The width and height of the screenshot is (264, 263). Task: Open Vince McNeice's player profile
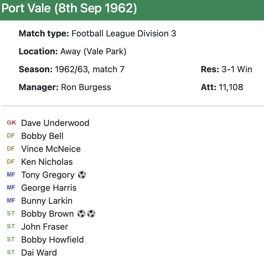click(51, 149)
